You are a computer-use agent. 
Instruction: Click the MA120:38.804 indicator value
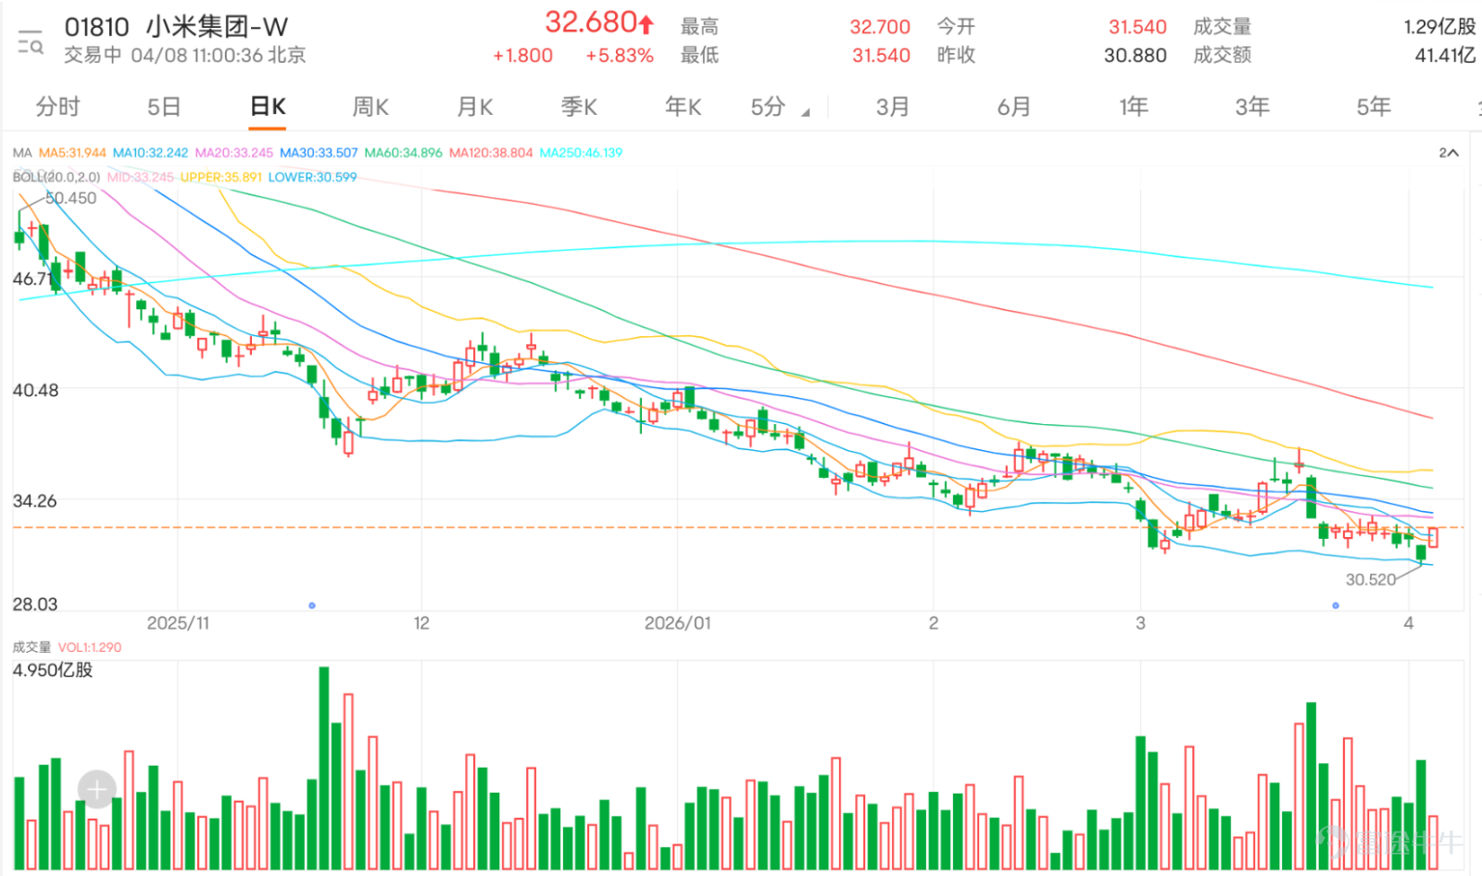[x=491, y=153]
